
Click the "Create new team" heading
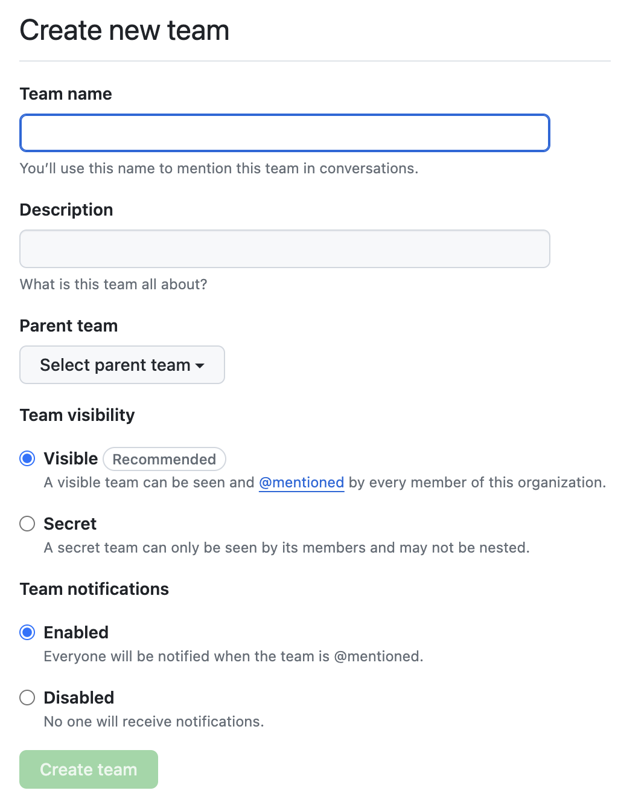point(124,30)
